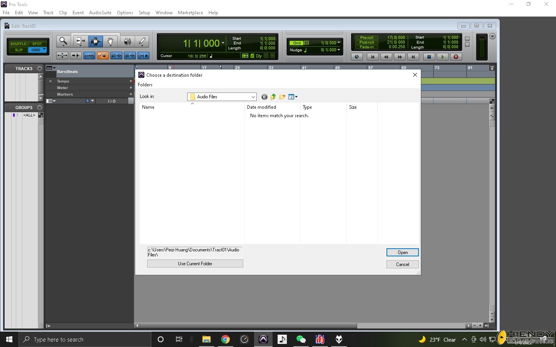Toggle Fade-in in transport

366,47
